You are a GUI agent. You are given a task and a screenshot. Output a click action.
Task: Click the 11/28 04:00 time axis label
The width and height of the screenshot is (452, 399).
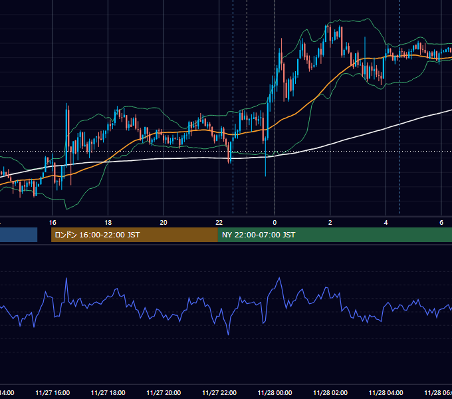tap(386, 392)
